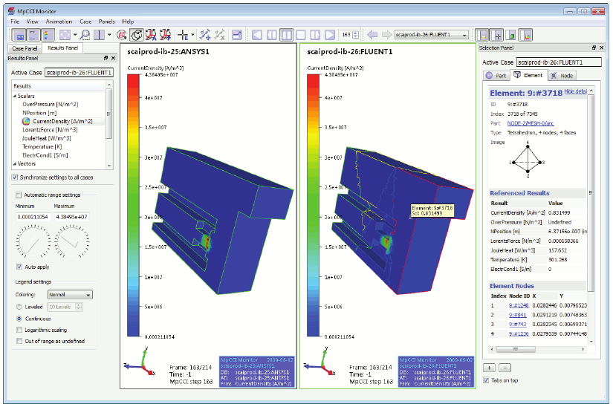613x407 pixels.
Task: Step one frame backward
Action: click(272, 35)
